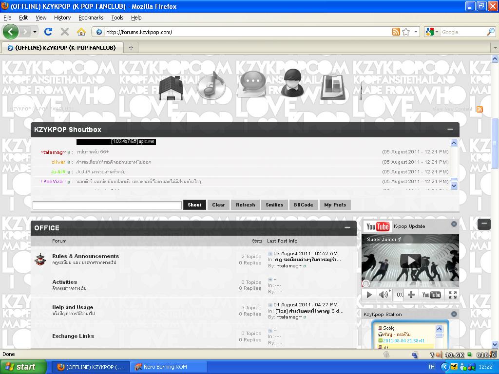499x374 pixels.
Task: Open the View menu
Action: point(41,18)
